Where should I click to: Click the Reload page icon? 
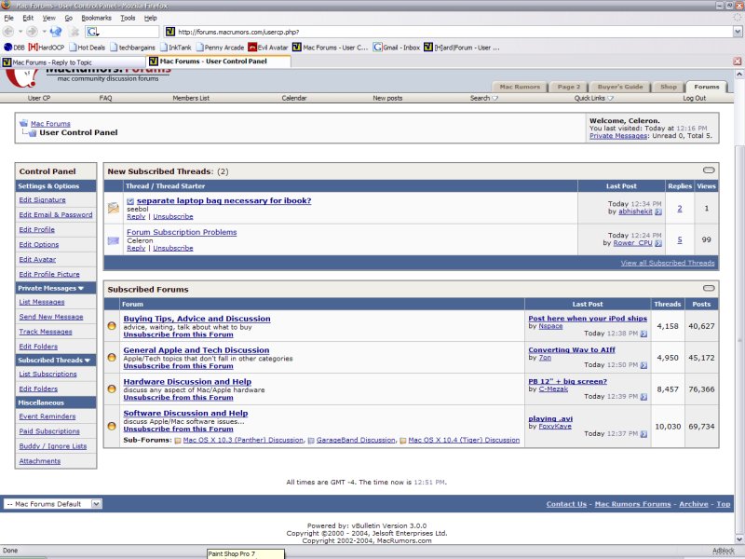pyautogui.click(x=56, y=32)
